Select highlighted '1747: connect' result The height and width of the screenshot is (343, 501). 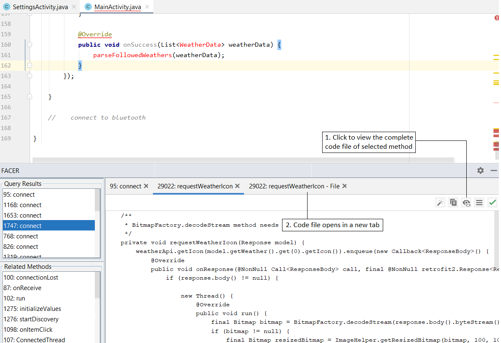click(49, 226)
